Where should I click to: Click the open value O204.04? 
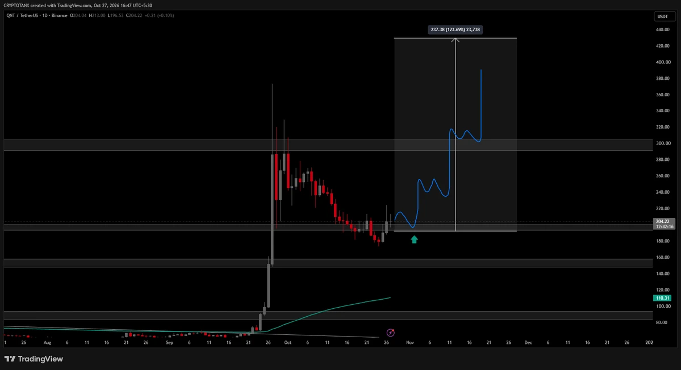coord(78,16)
